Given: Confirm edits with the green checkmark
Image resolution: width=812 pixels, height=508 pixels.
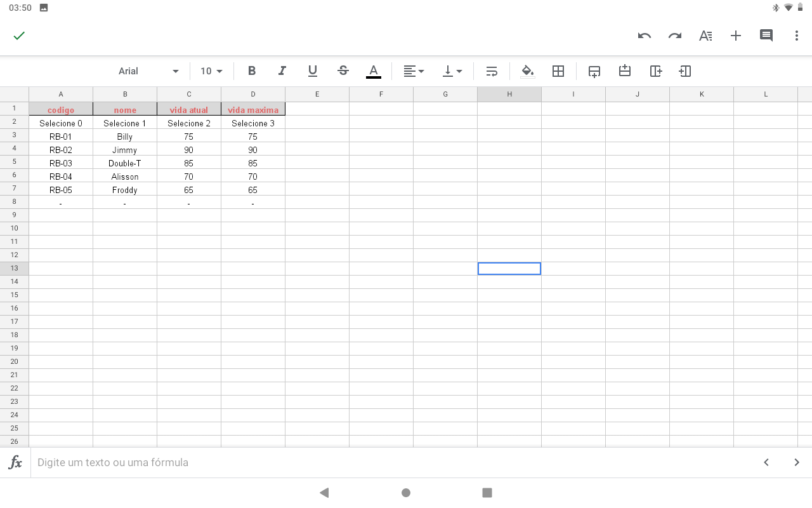Looking at the screenshot, I should [x=19, y=36].
